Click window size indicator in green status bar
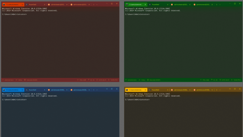Screen dimensions: 243x137 pos(204,80)
